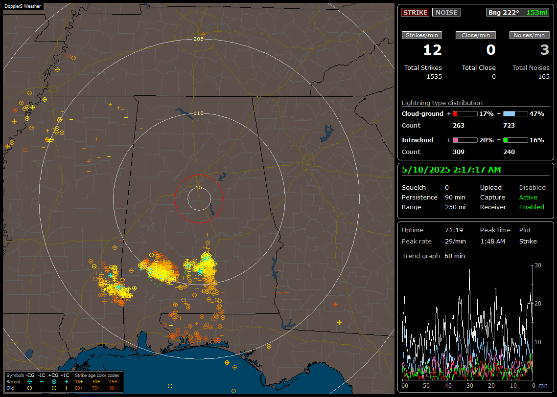Click the STRIKE indicator button
Screen dimensions: 557x397
415,12
